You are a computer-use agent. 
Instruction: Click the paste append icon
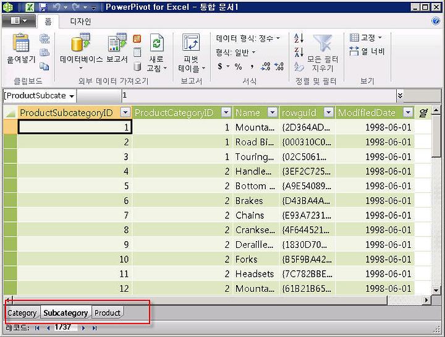pos(44,38)
